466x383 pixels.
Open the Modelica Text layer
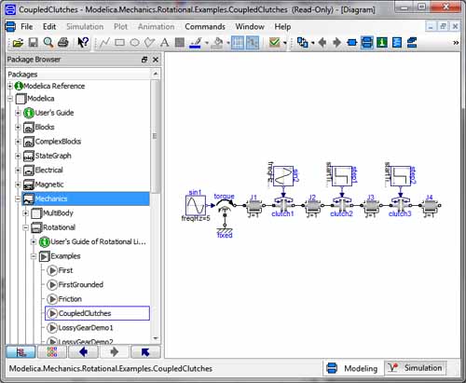[x=397, y=42]
